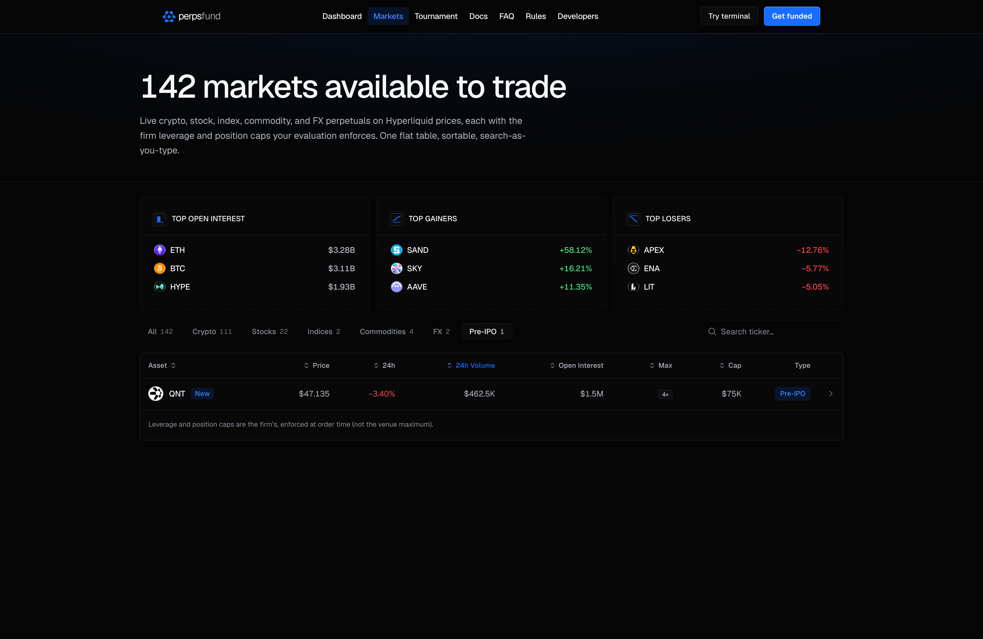Sort table by Asset column

[162, 365]
